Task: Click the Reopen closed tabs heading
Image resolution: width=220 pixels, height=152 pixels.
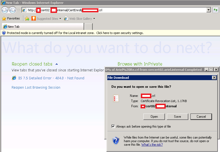Action: point(32,64)
